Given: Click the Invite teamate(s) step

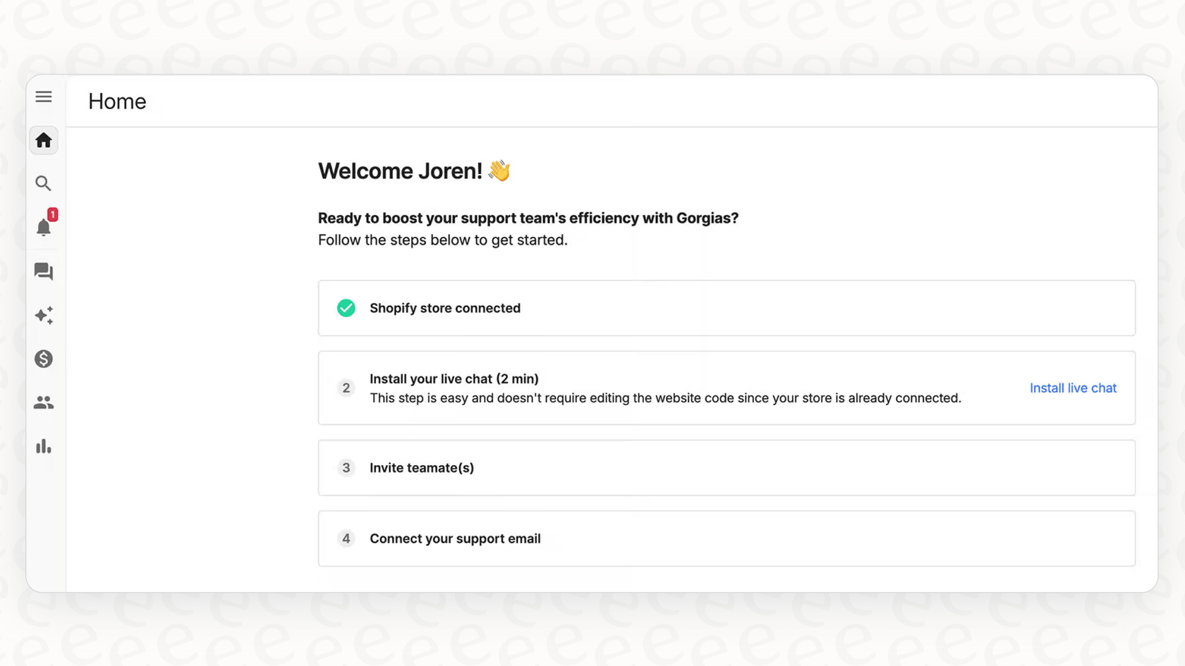Looking at the screenshot, I should pos(422,467).
